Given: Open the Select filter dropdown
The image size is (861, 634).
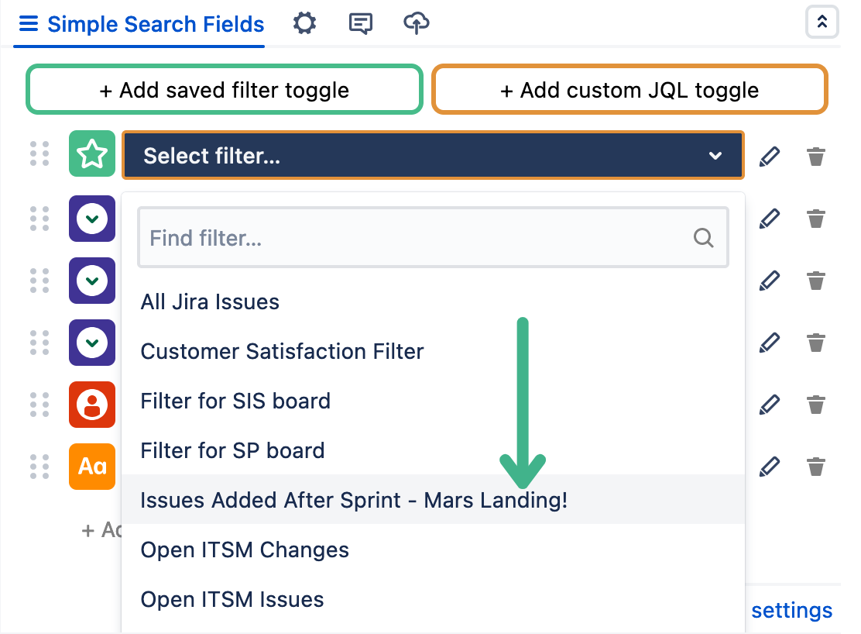Looking at the screenshot, I should [x=433, y=154].
